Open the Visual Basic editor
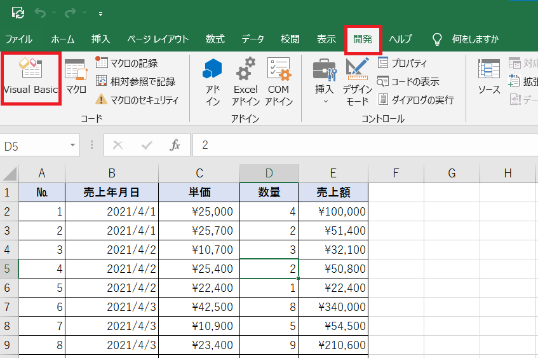This screenshot has height=358, width=538. click(31, 78)
